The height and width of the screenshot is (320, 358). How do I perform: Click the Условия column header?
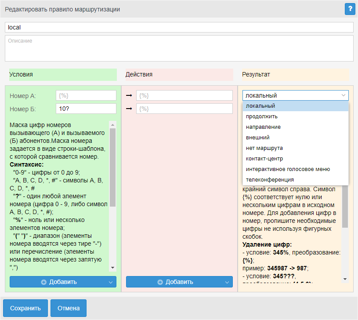coord(63,74)
